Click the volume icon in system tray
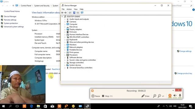The width and height of the screenshot is (195, 109). [171, 106]
